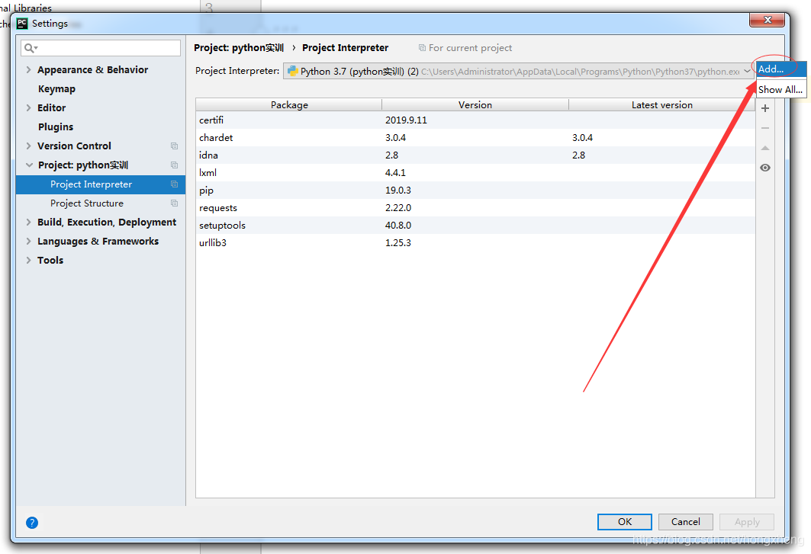This screenshot has width=811, height=554.
Task: Click copy icon beside Version Control
Action: 175,146
